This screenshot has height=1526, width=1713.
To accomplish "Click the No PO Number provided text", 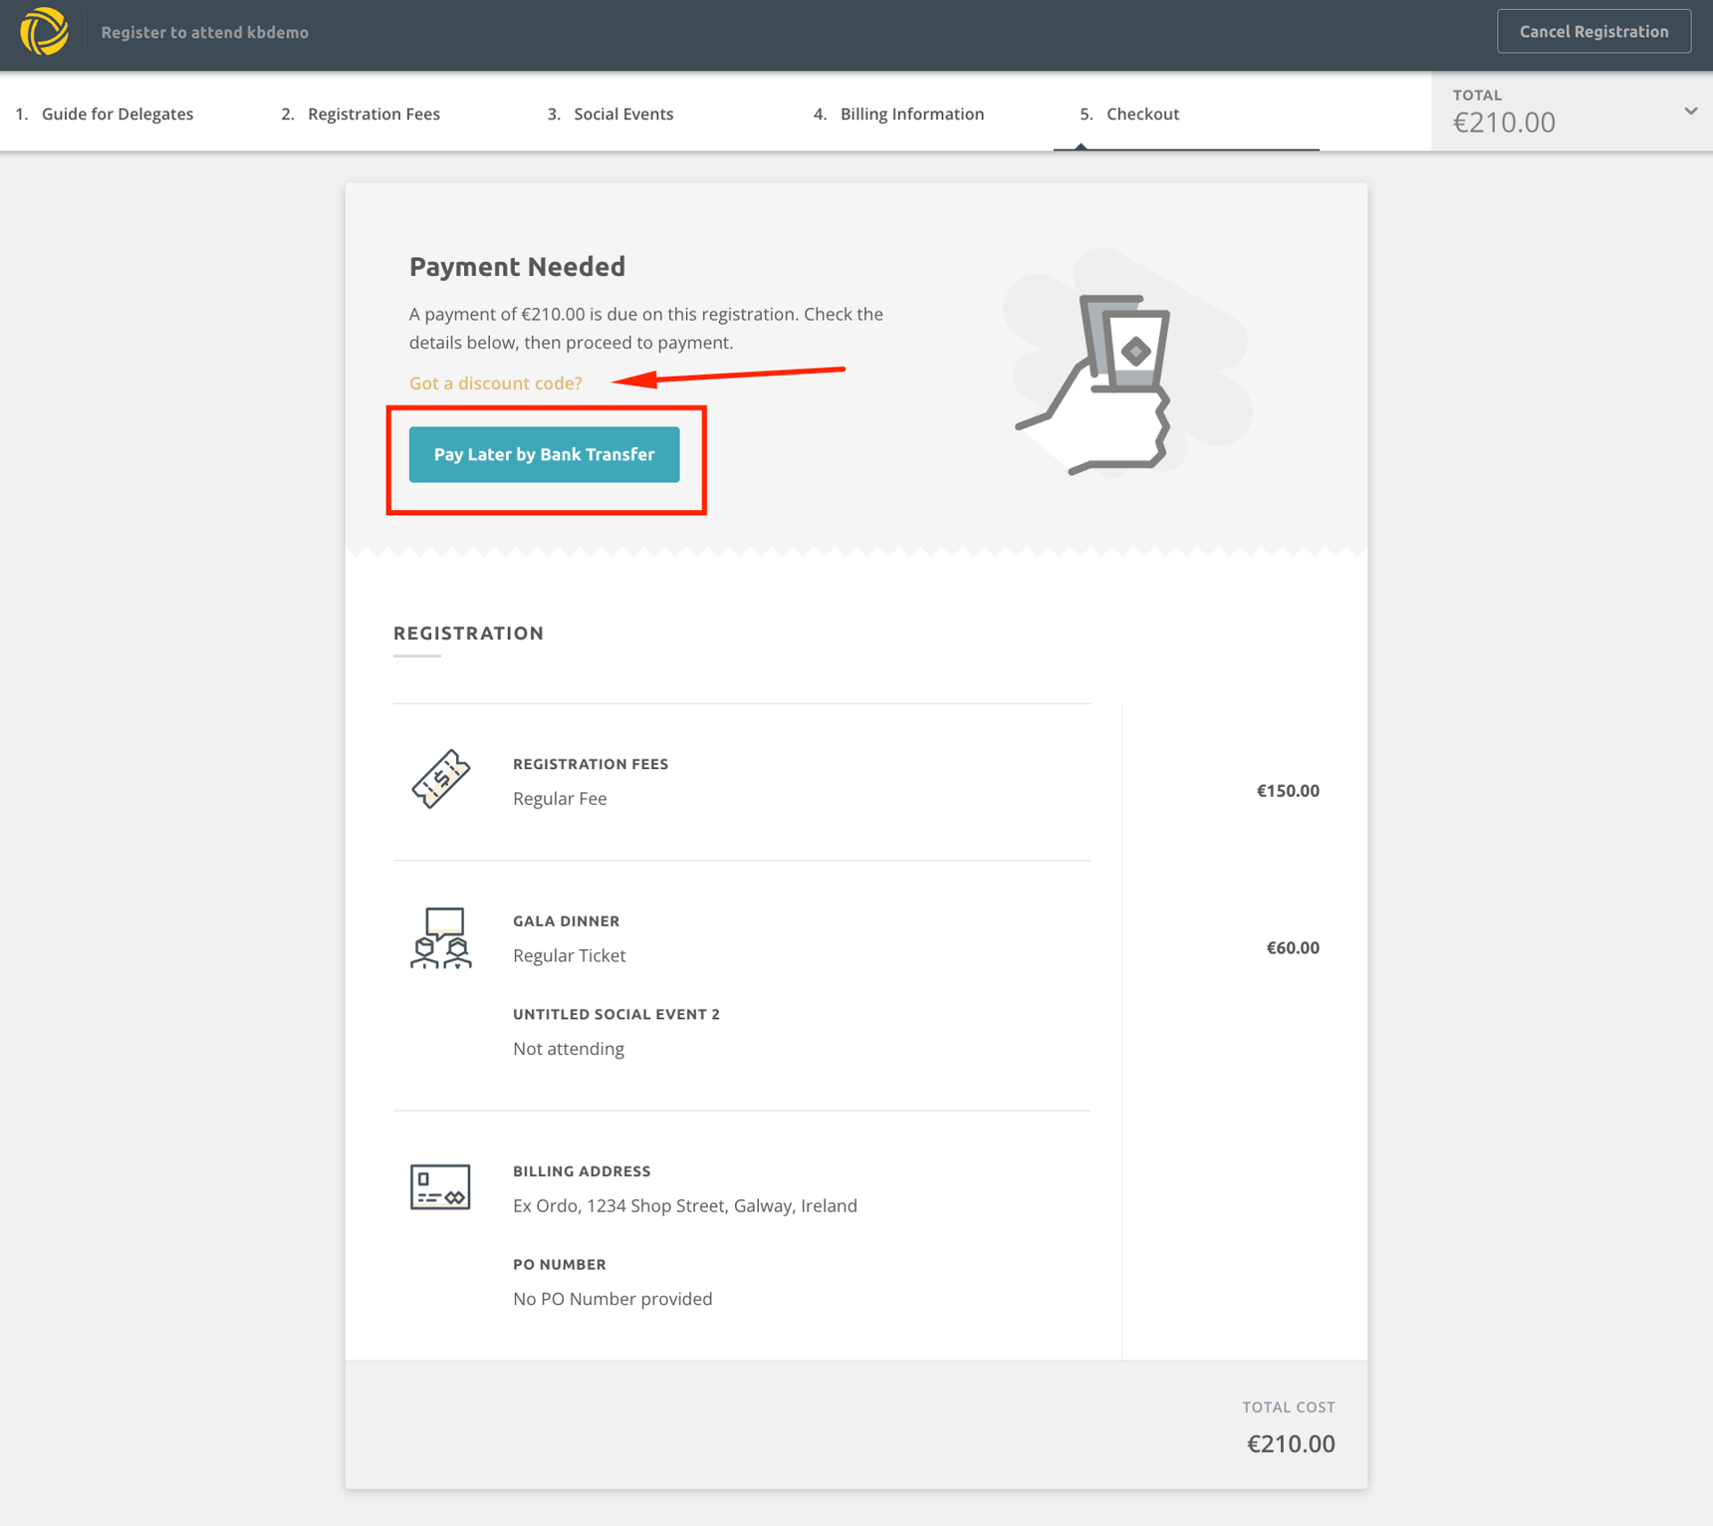I will click(612, 1299).
